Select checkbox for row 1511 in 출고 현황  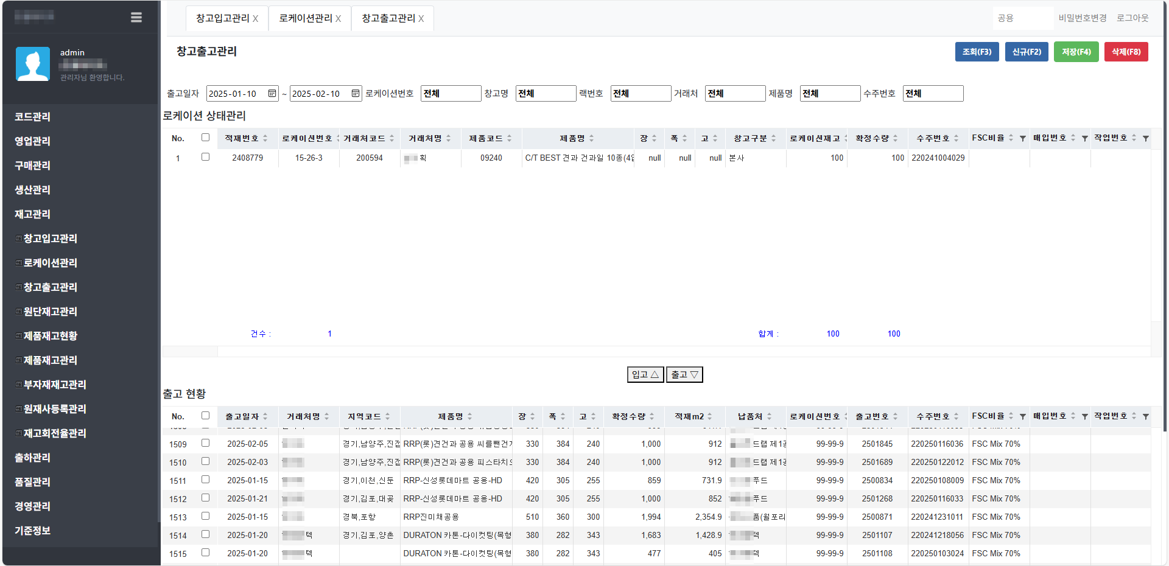point(205,480)
